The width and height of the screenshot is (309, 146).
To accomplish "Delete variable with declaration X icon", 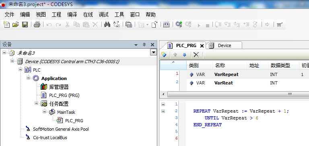I will click(196, 55).
